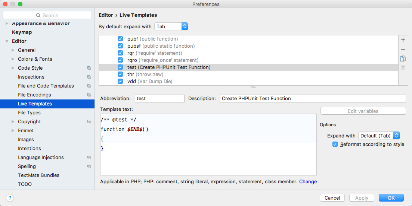The height and width of the screenshot is (206, 412).
Task: Open TextMate Bundles settings
Action: click(38, 175)
